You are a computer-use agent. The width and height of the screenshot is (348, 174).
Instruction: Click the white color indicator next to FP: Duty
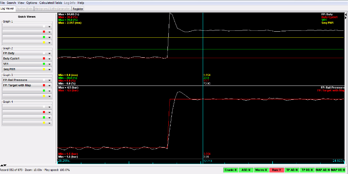pyautogui.click(x=43, y=53)
